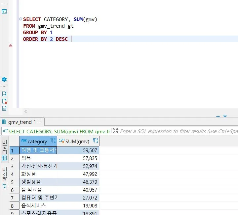Select the 의복 category cell

pos(38,158)
